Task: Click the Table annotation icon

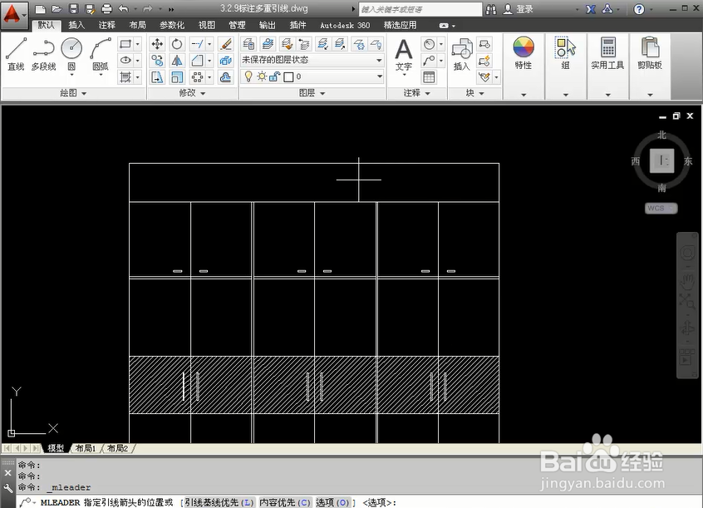Action: 429,77
